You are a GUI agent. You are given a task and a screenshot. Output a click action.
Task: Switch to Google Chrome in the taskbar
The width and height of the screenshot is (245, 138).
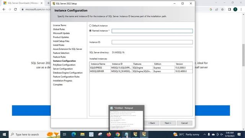(x=118, y=135)
